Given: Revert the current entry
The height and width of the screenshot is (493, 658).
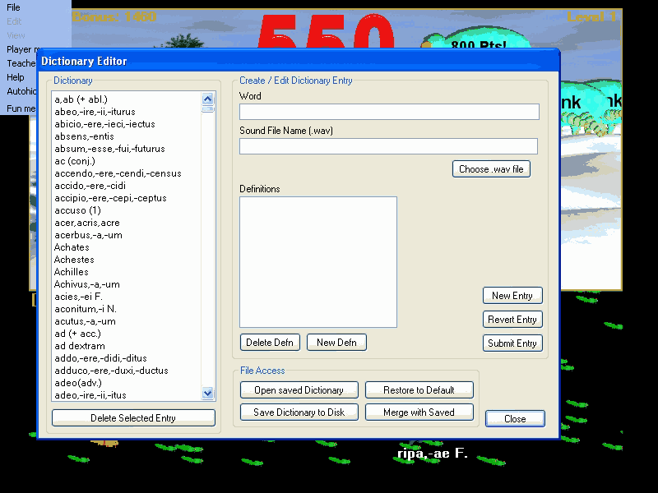Looking at the screenshot, I should click(x=512, y=319).
